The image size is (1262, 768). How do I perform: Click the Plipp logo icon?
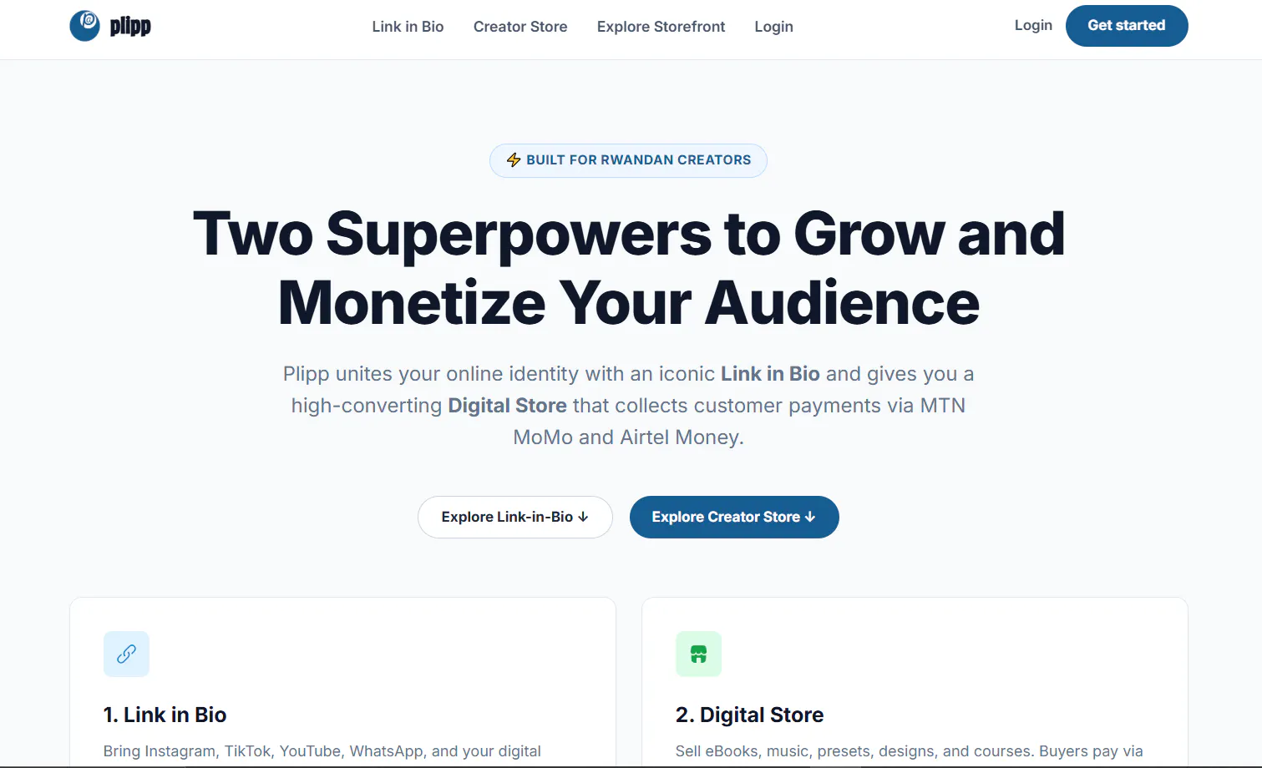tap(84, 26)
